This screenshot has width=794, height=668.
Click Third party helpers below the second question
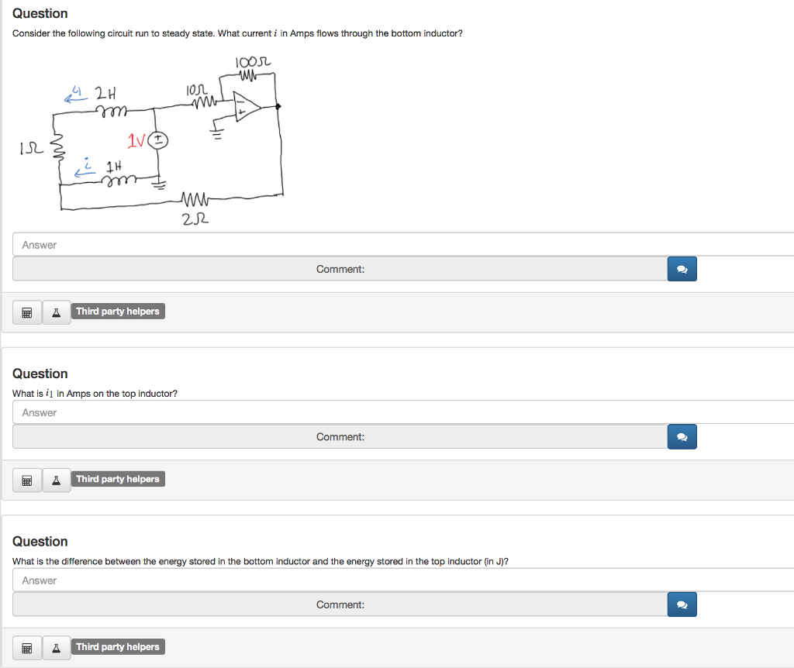tap(118, 478)
